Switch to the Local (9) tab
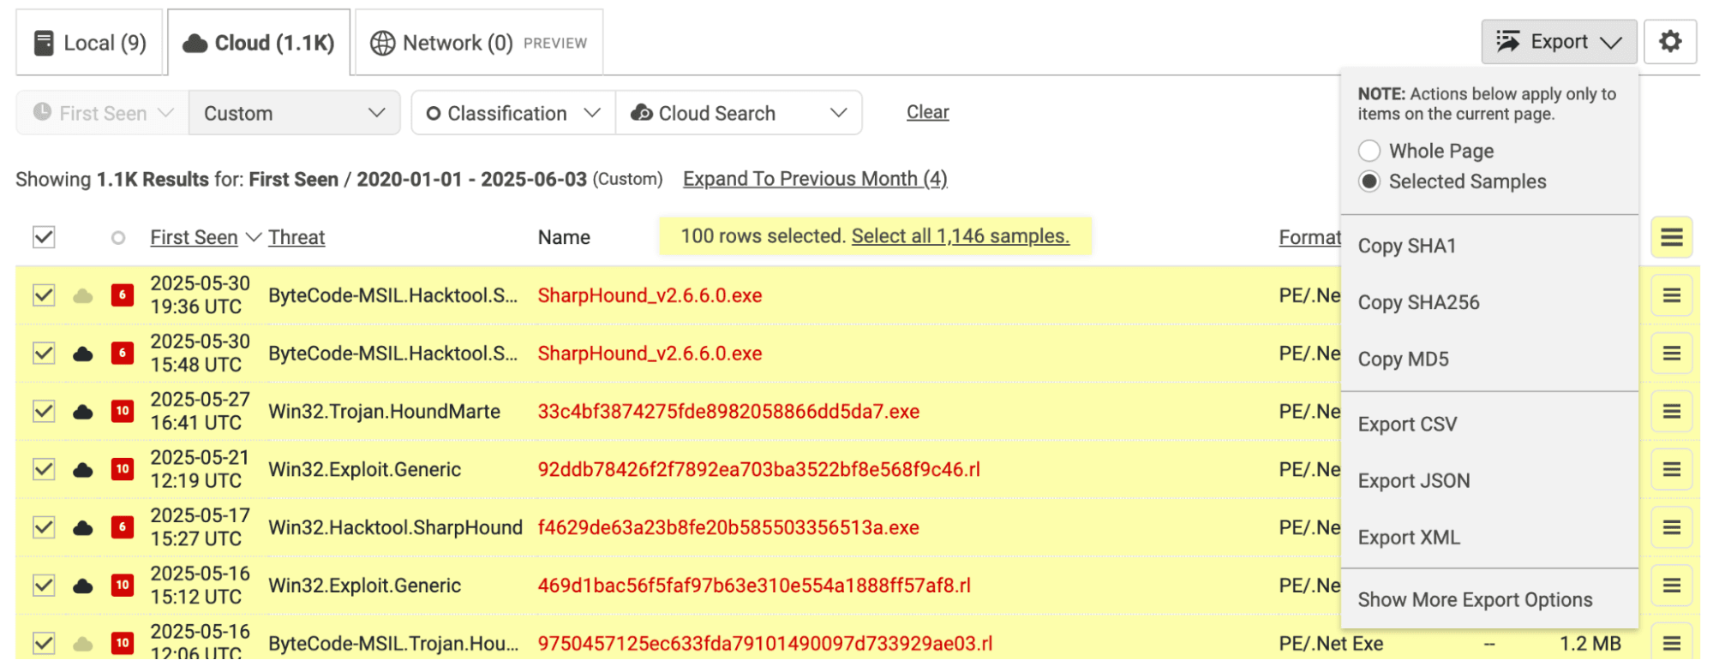Image resolution: width=1713 pixels, height=660 pixels. (90, 43)
